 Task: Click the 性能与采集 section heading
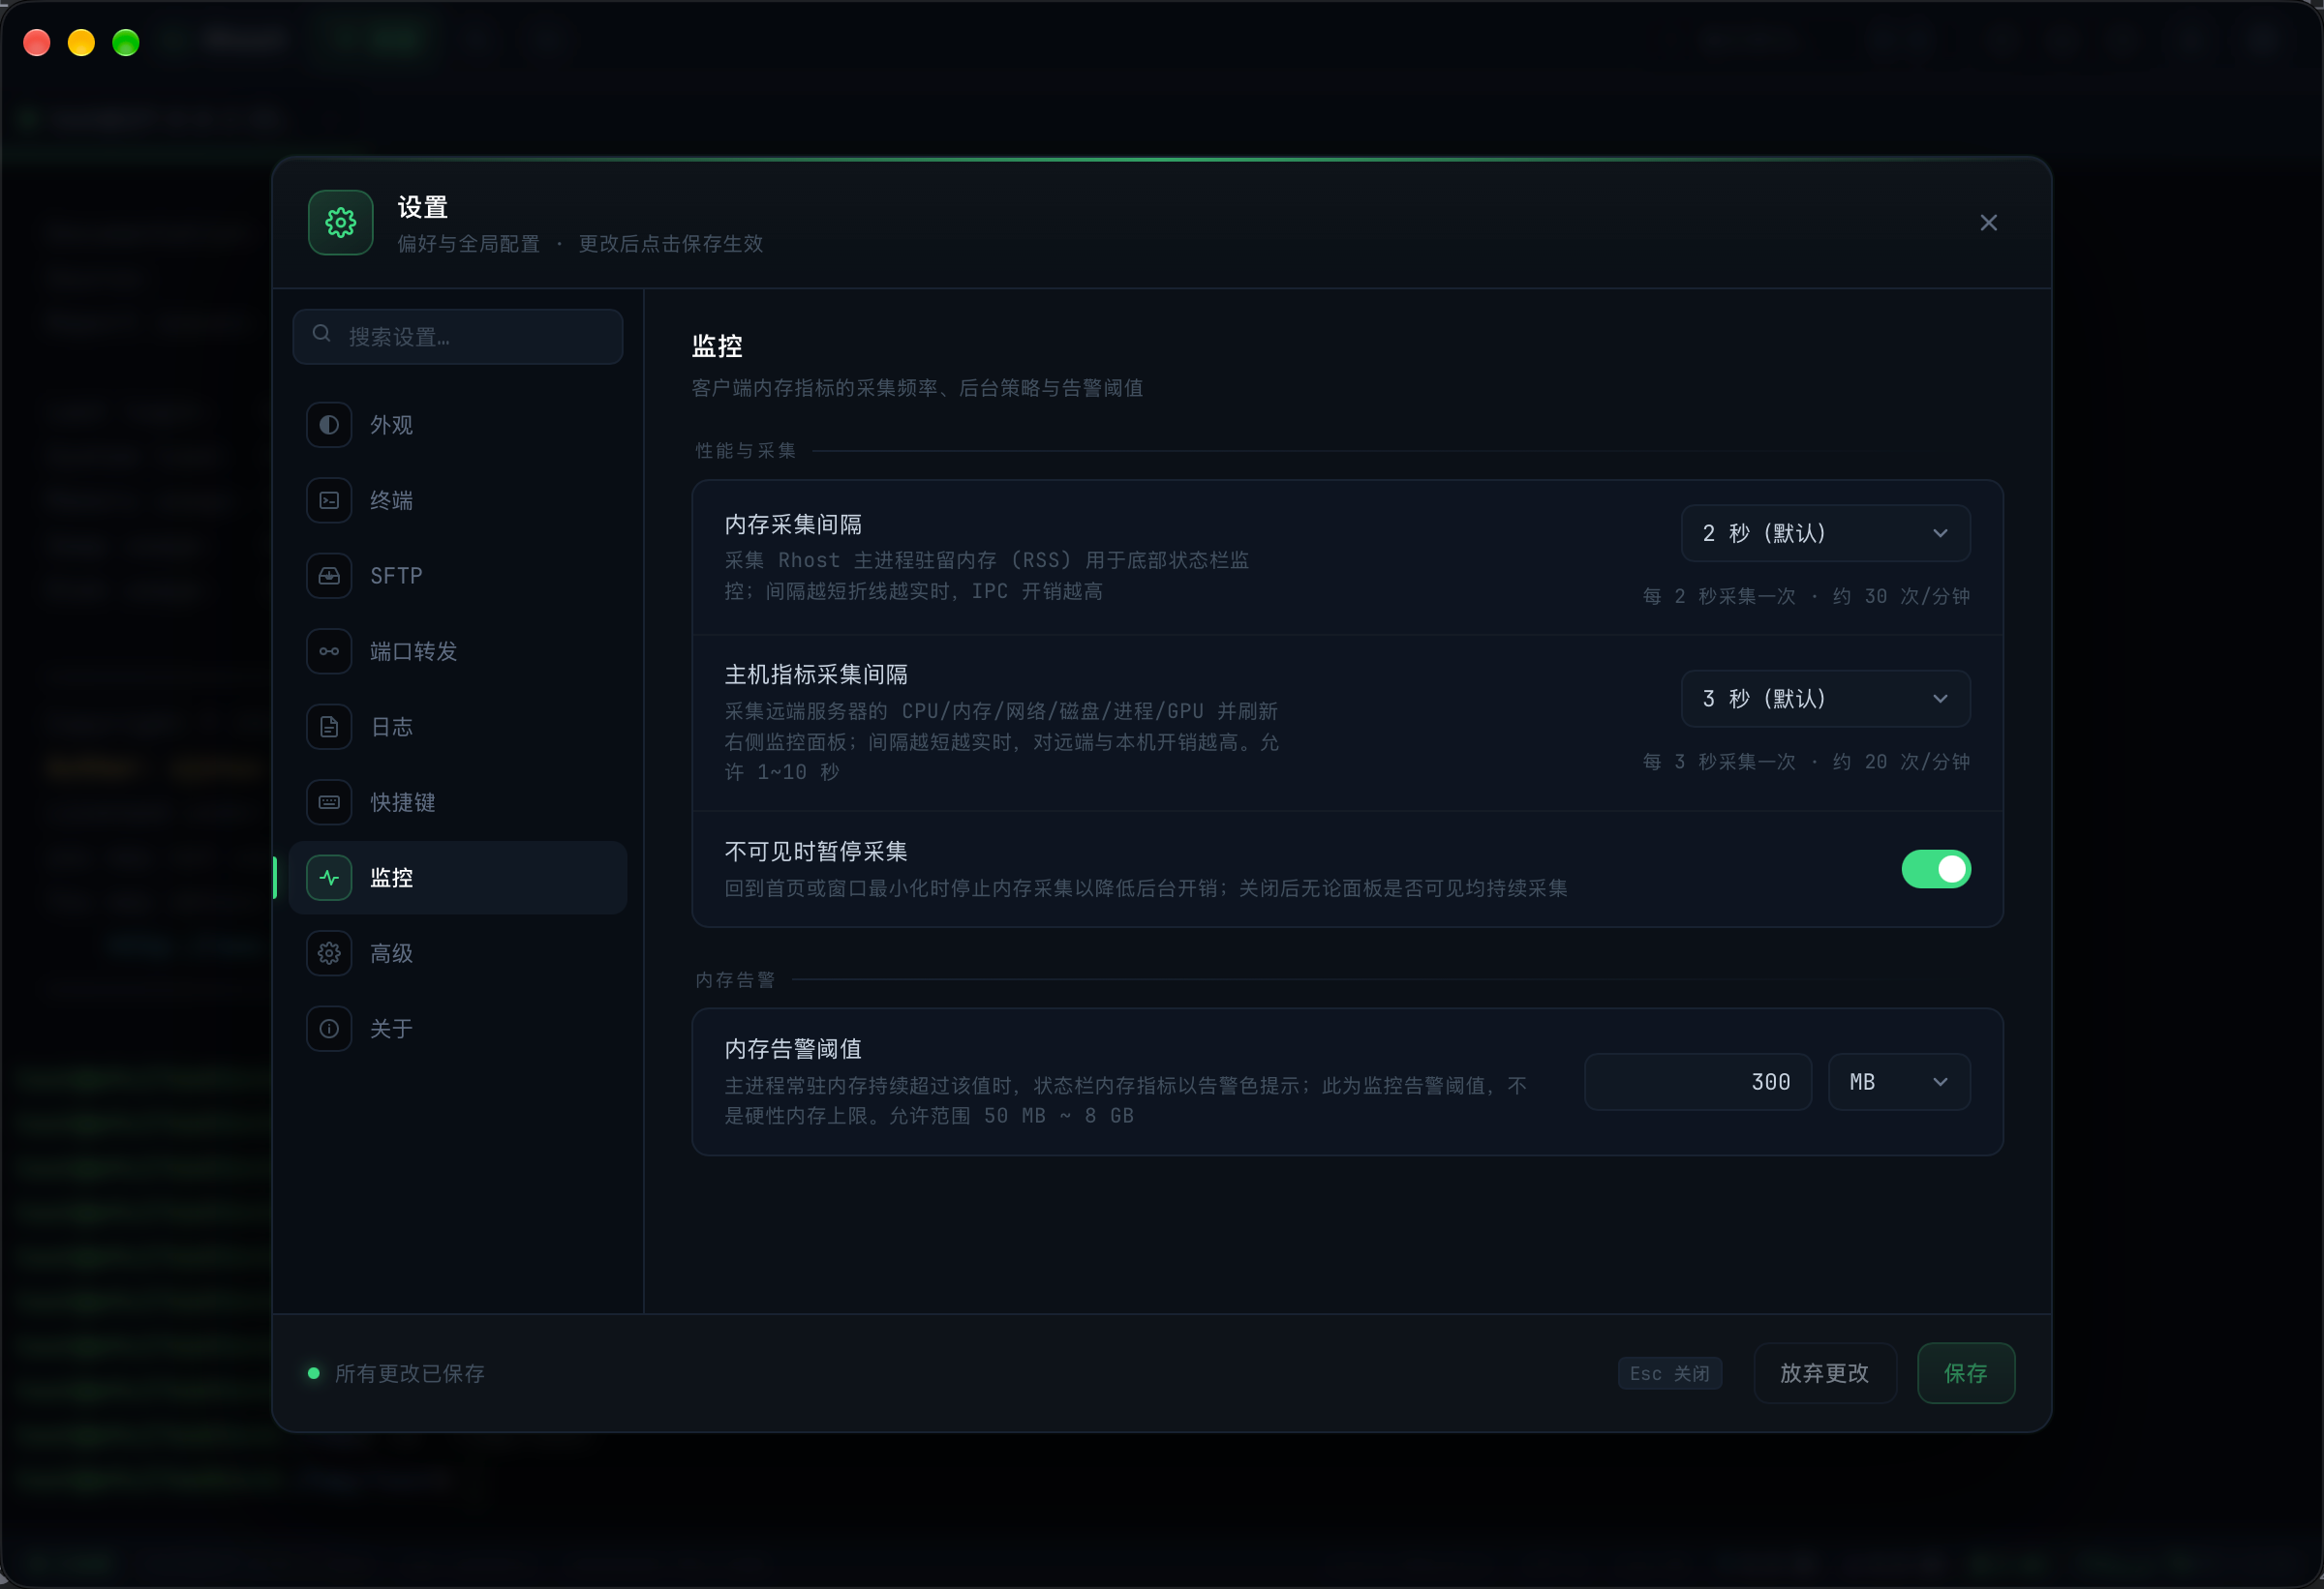click(x=746, y=451)
